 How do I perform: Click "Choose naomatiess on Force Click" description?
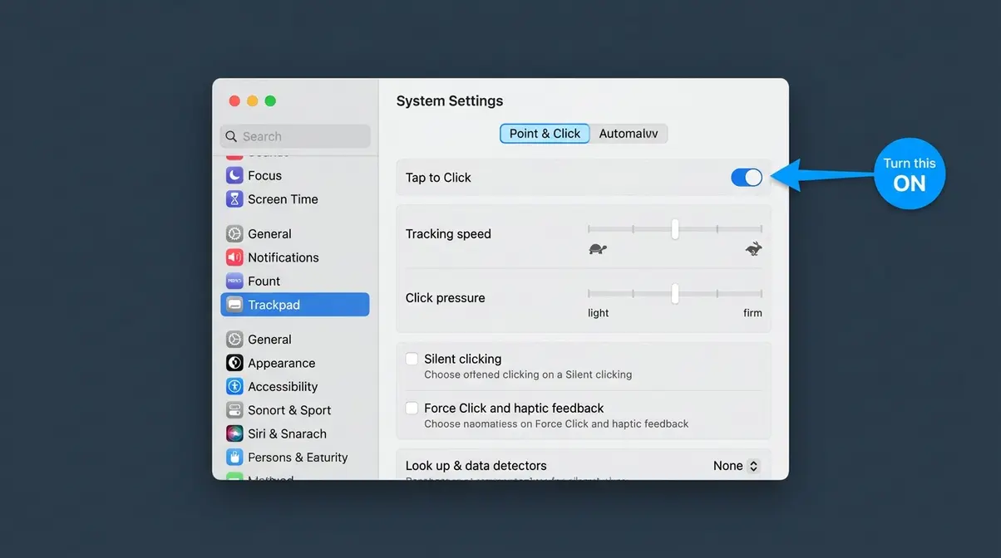click(556, 423)
